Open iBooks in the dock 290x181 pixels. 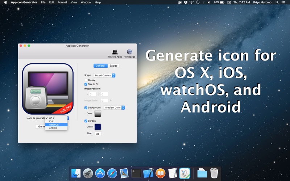(160, 173)
